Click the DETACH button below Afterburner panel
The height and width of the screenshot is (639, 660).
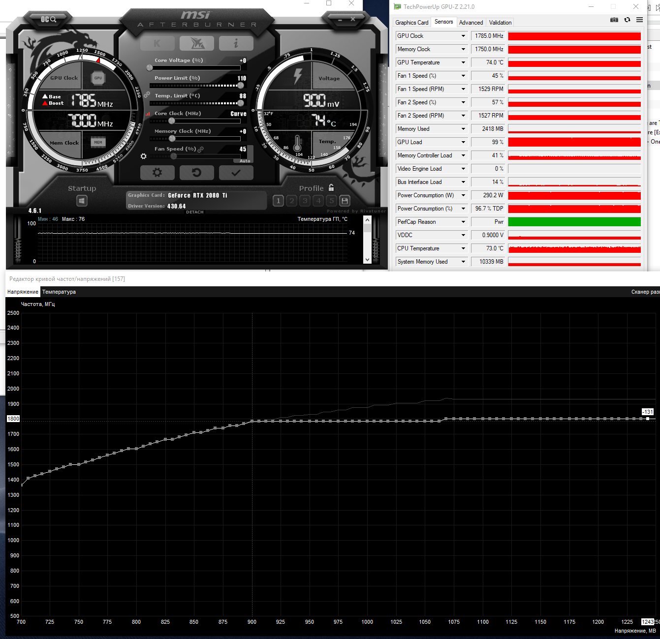195,212
